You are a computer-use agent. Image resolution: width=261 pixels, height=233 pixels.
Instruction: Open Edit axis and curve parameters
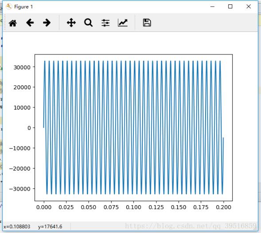(123, 23)
